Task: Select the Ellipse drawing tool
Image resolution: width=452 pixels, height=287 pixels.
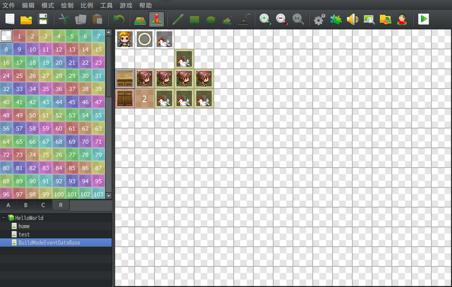Action: pyautogui.click(x=211, y=19)
